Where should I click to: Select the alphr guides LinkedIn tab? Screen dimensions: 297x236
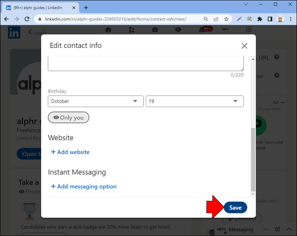click(40, 8)
